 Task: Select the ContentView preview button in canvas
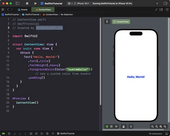click(x=121, y=22)
